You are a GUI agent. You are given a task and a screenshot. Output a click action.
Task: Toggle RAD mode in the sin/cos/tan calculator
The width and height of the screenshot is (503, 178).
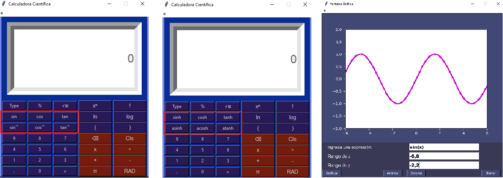[x=130, y=171]
